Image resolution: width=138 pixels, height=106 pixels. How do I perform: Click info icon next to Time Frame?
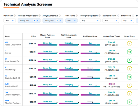(77, 15)
